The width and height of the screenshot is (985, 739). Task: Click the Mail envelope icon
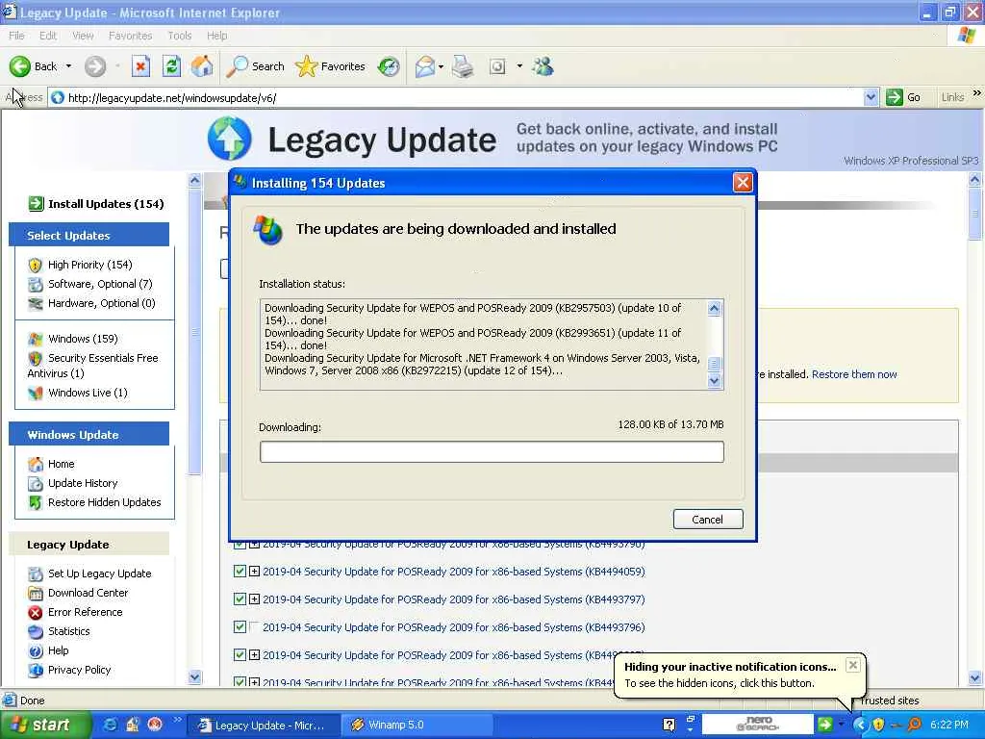pos(425,66)
